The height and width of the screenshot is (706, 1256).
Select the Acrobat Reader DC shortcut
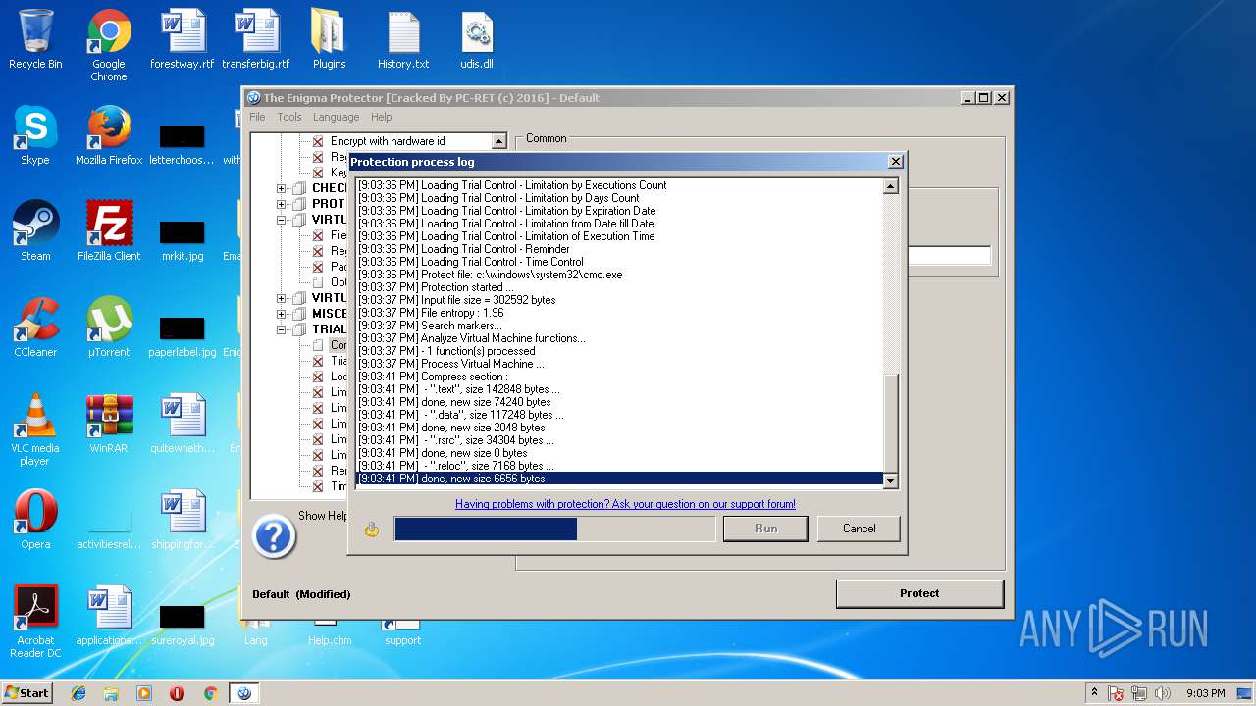tap(35, 622)
